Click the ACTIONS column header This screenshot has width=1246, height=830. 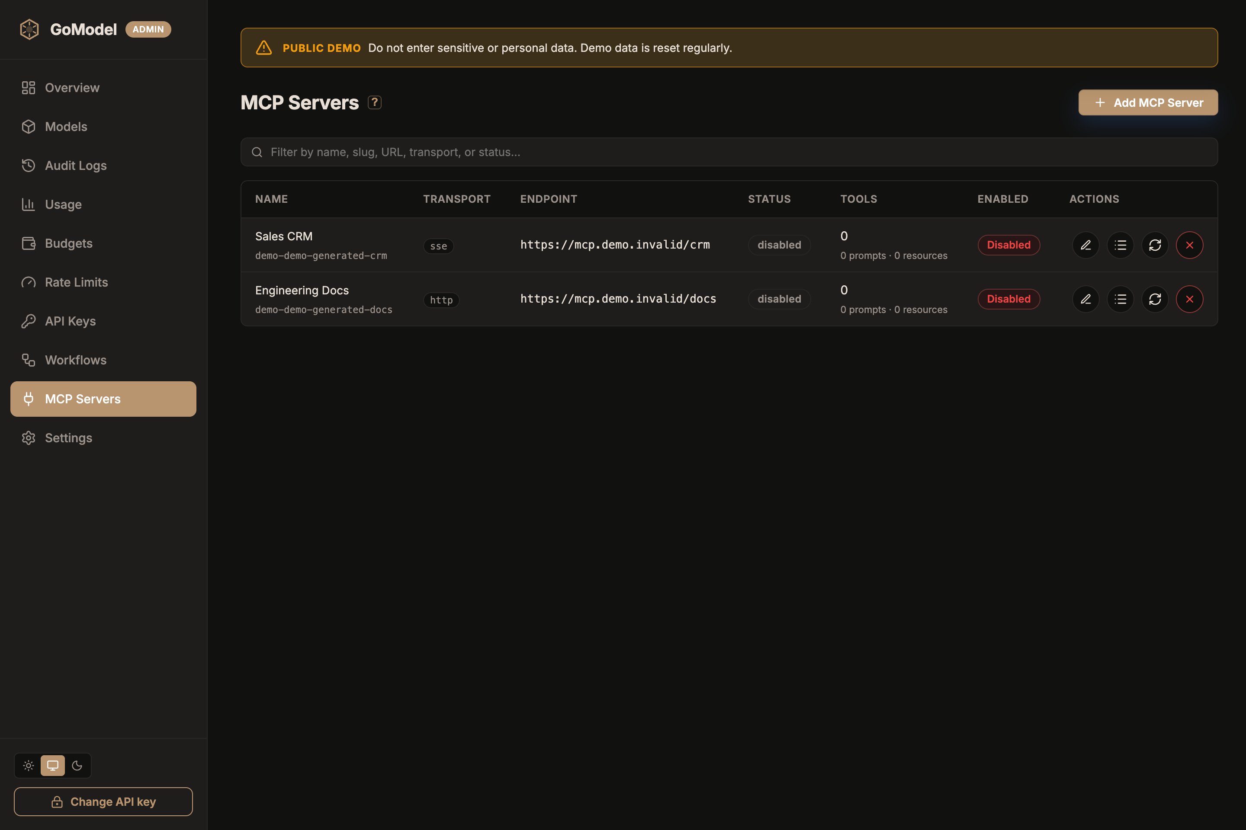click(x=1094, y=199)
